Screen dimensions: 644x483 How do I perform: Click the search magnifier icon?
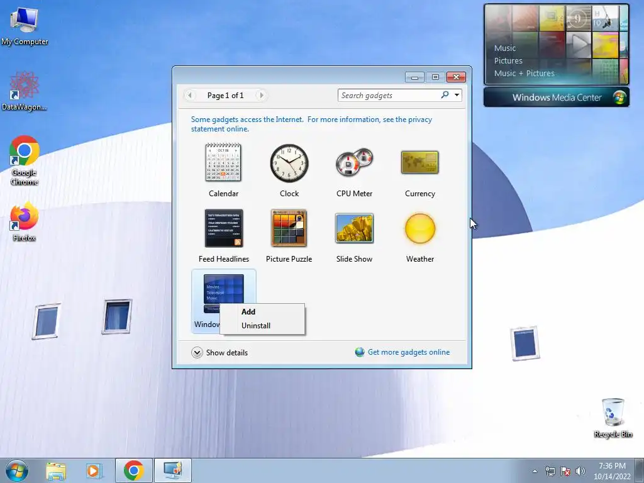point(445,95)
